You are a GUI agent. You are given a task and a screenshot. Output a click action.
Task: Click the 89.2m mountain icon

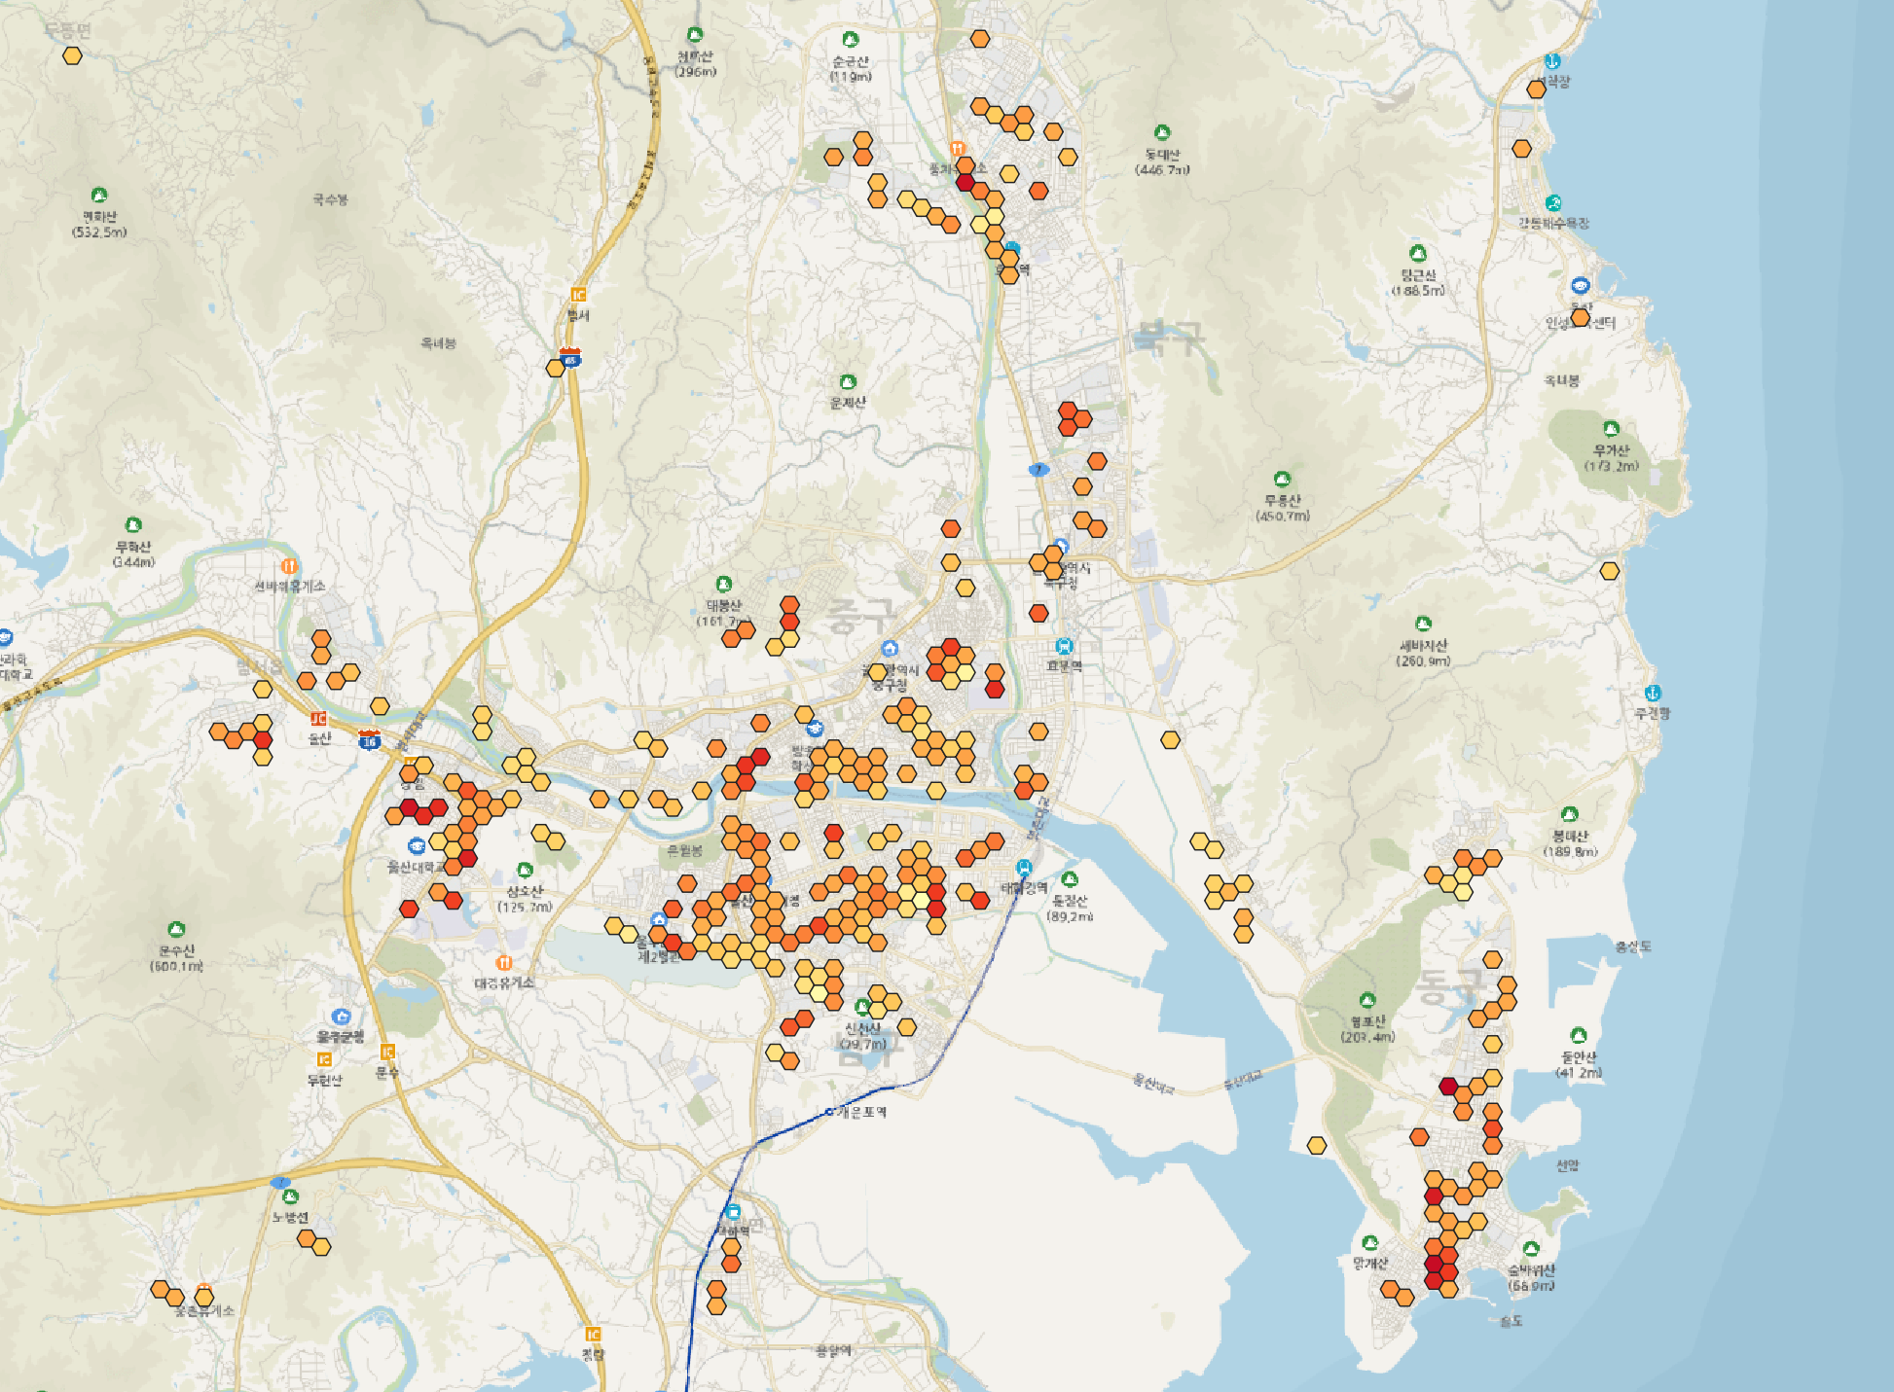coord(1070,879)
